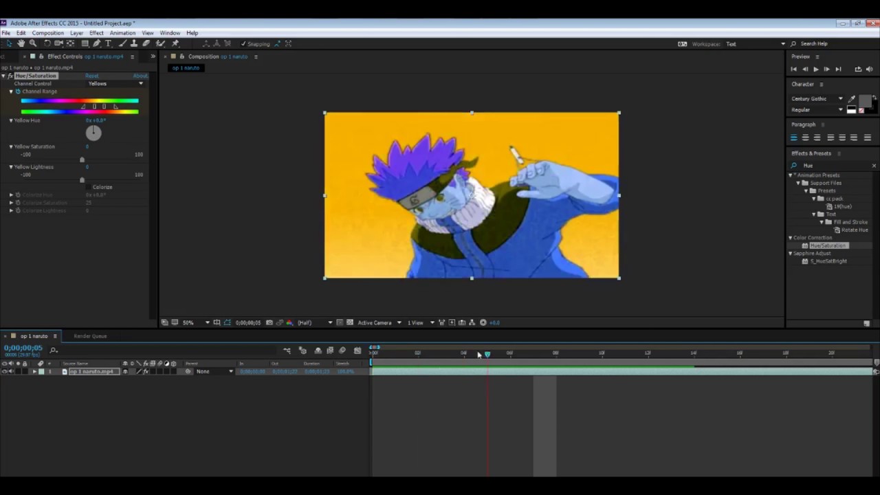Screen dimensions: 880x495
Task: Click the Yellow Saturation slider handle
Action: pos(82,159)
